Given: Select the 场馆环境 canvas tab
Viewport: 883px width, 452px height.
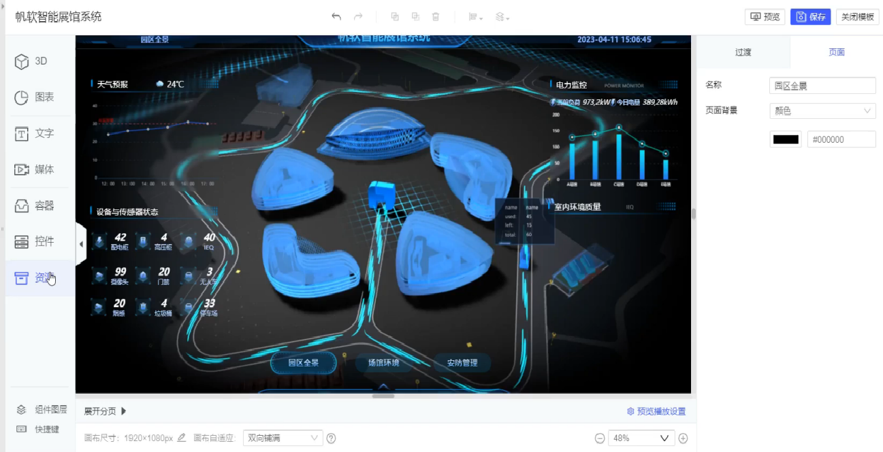Looking at the screenshot, I should pyautogui.click(x=384, y=363).
